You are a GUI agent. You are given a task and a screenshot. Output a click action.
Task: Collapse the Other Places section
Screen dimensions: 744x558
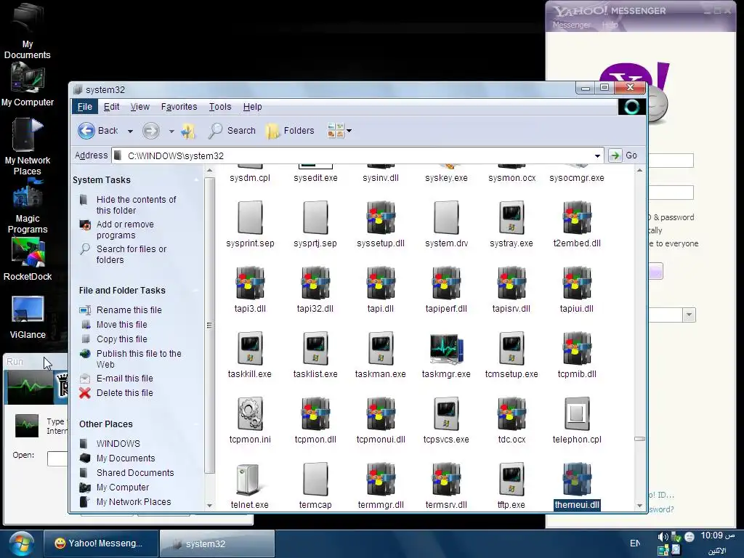point(196,424)
